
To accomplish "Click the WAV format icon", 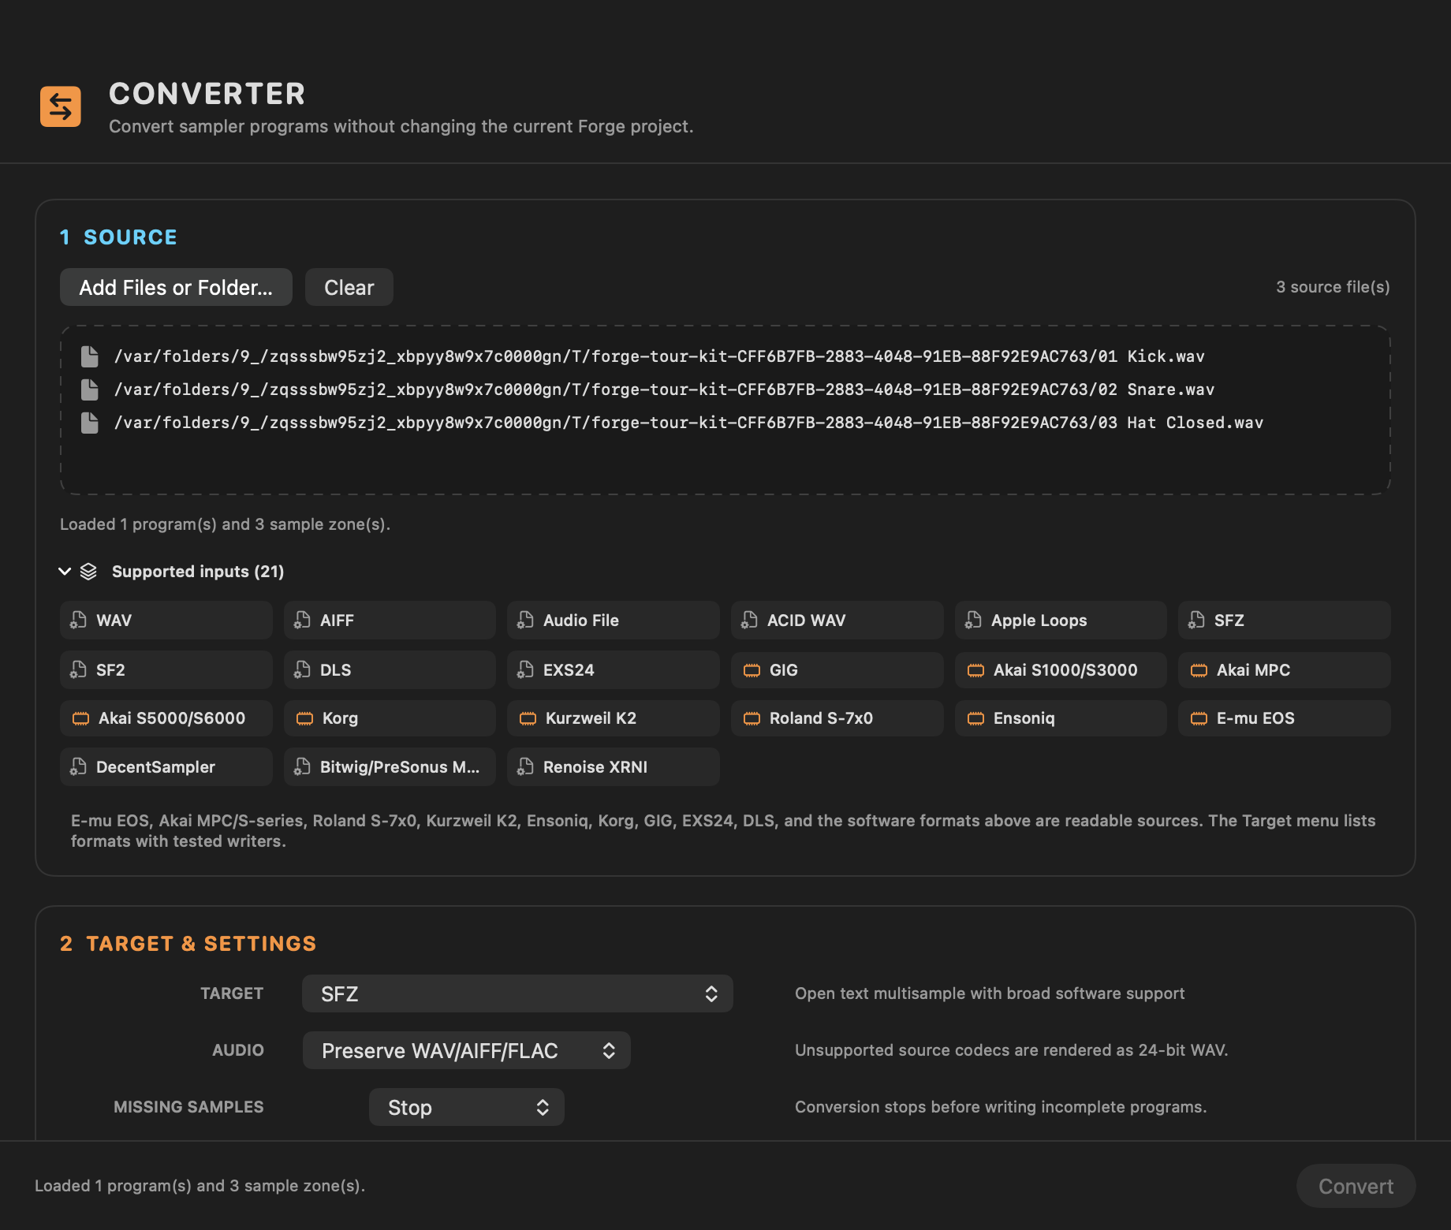I will tap(78, 621).
